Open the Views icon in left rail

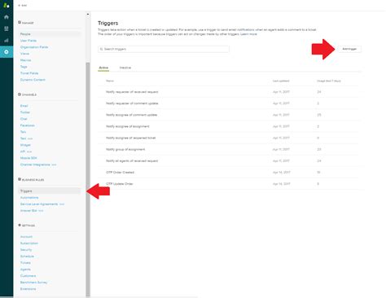click(x=7, y=28)
